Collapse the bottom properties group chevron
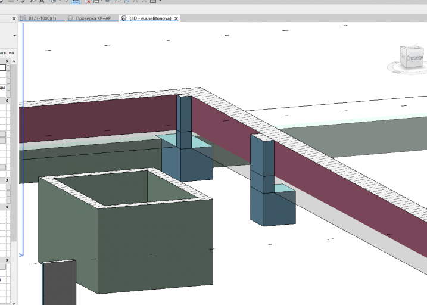 pos(7,260)
